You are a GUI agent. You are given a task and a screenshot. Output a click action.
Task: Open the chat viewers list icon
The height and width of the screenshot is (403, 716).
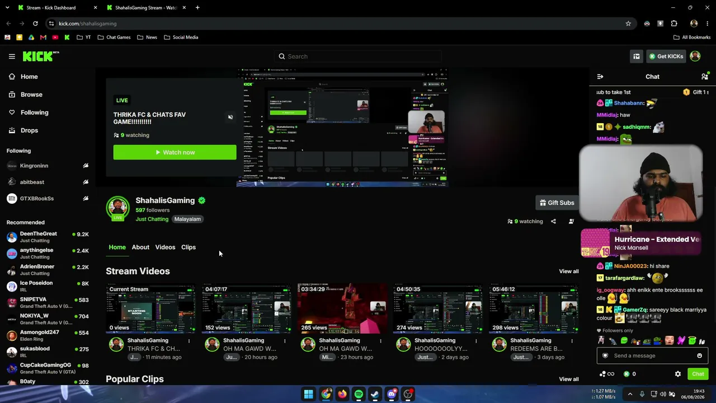(705, 77)
